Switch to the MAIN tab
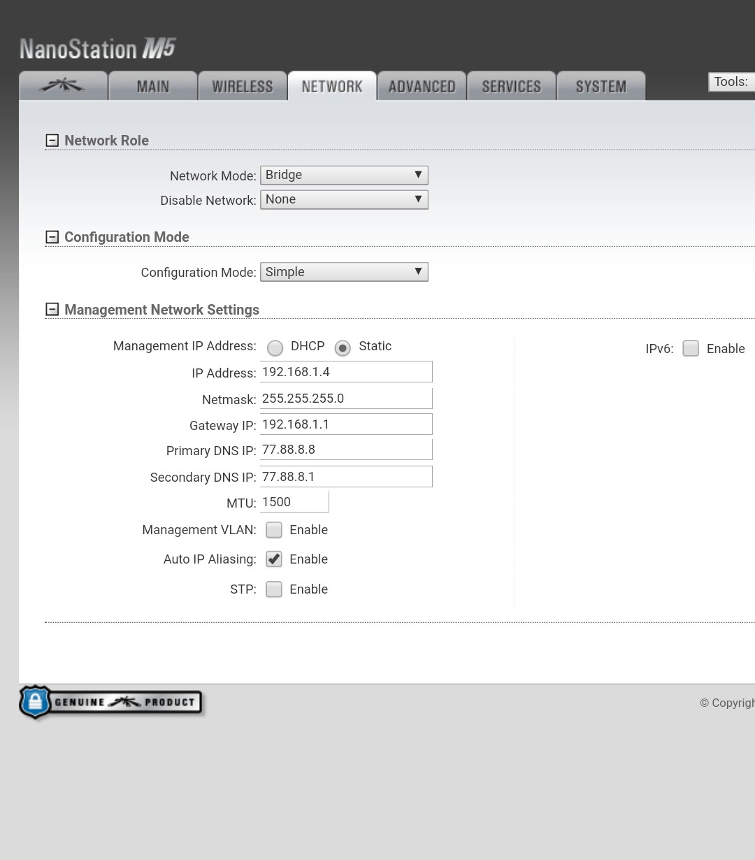The height and width of the screenshot is (860, 755). (153, 86)
